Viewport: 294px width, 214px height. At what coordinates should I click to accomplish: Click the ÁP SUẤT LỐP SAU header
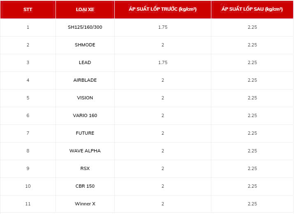pos(252,9)
